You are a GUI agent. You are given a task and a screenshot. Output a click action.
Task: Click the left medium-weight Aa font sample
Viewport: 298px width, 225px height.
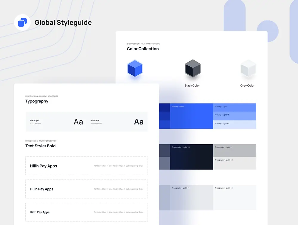(x=78, y=122)
